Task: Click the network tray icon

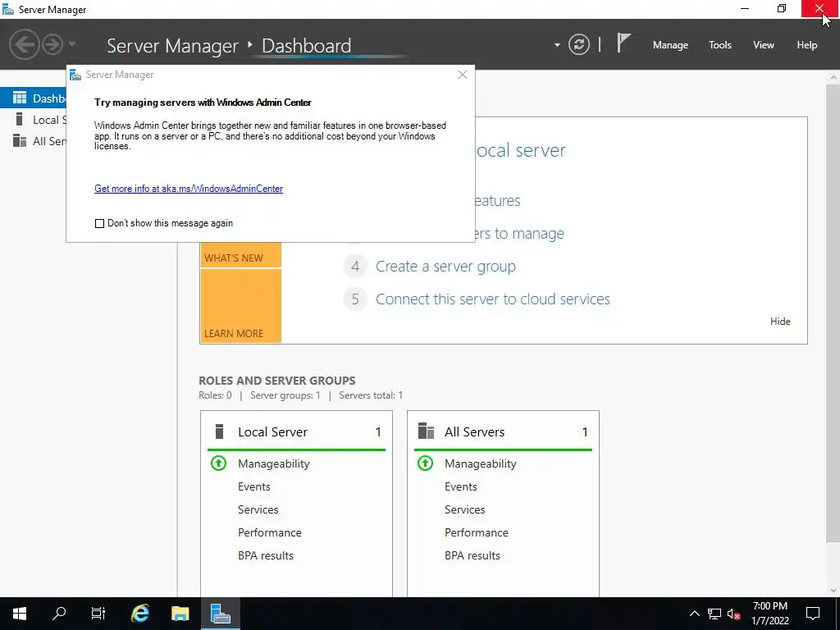Action: pyautogui.click(x=714, y=614)
